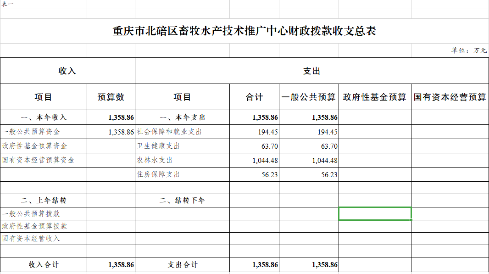Select the 政府性基金预算资金 cell
Viewport: 489px width, 274px height.
pos(43,146)
